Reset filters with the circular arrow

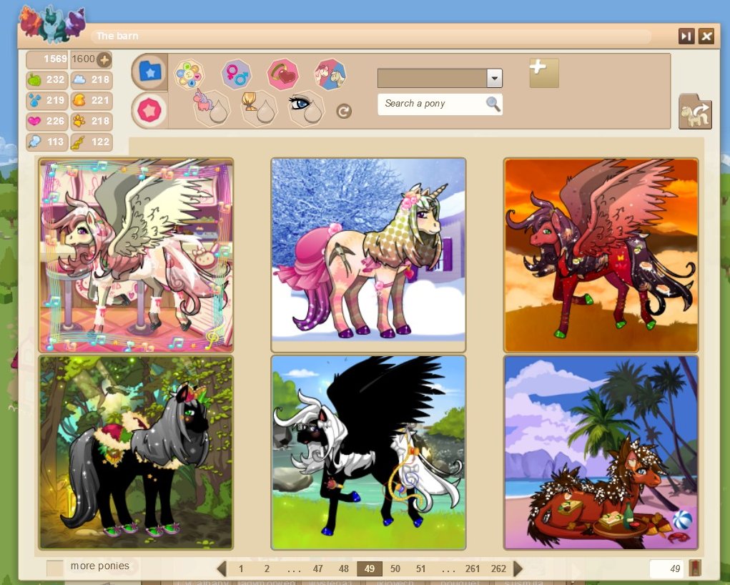click(x=344, y=112)
